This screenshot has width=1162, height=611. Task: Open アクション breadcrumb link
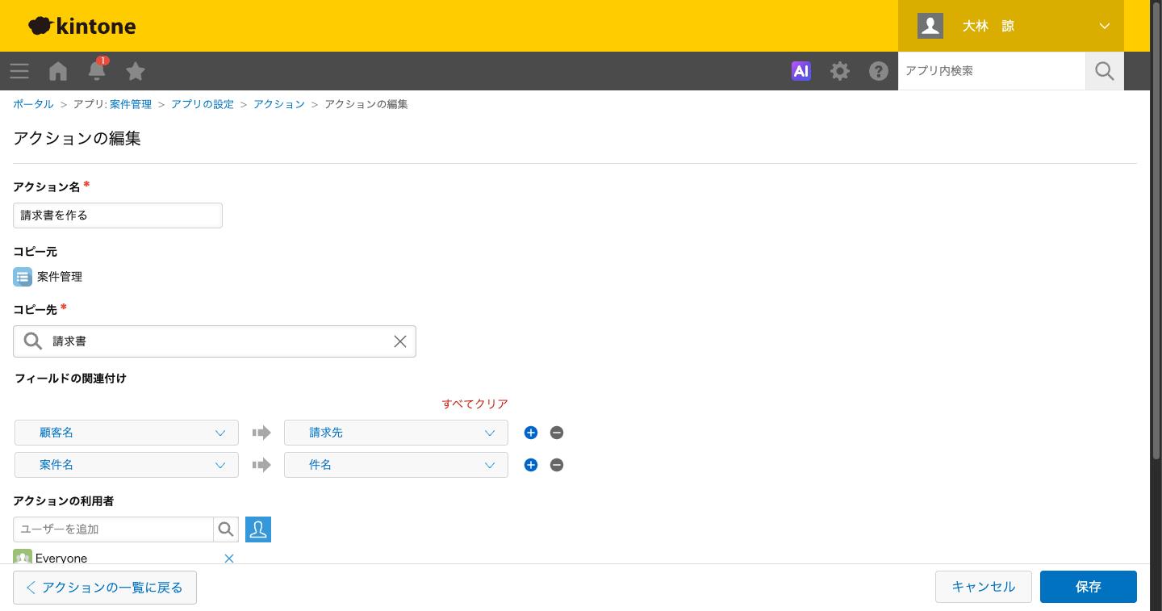tap(279, 104)
